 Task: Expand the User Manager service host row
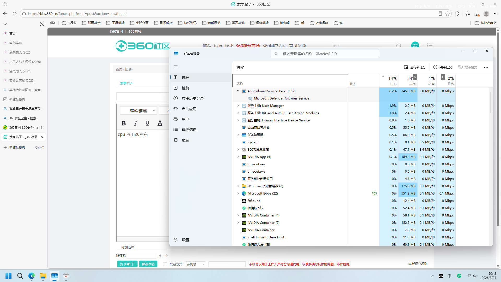coord(238,105)
